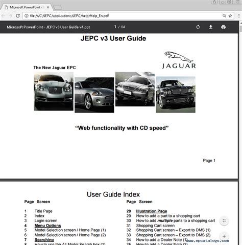
Task: Select Model Selection screen / Home Page (1)
Action: (x=70, y=230)
